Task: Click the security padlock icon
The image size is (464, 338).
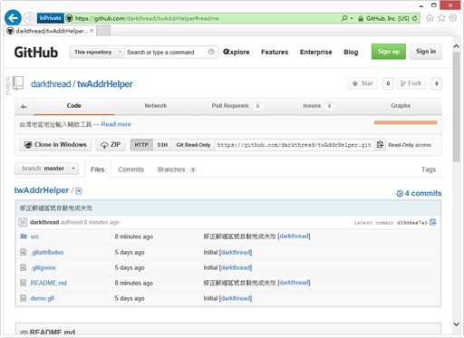Action: [x=361, y=18]
